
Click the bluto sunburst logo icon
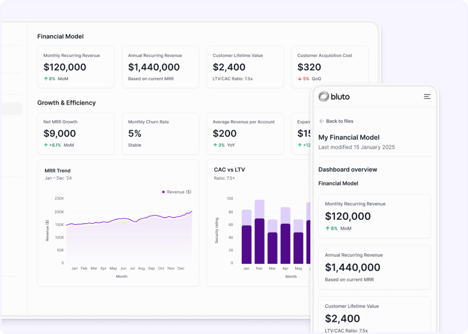[x=324, y=97]
